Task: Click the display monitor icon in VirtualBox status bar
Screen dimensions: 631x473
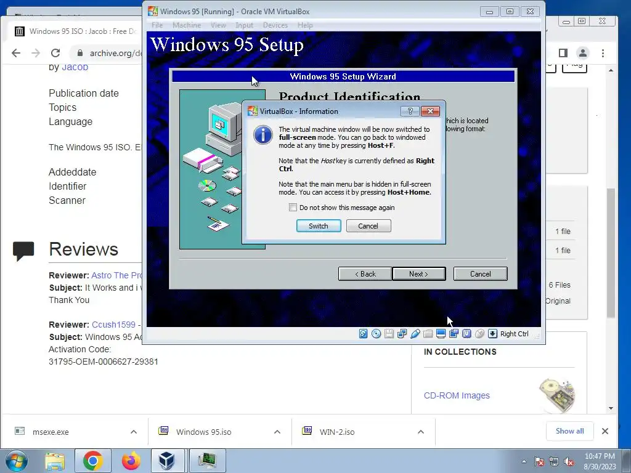Action: coord(441,334)
